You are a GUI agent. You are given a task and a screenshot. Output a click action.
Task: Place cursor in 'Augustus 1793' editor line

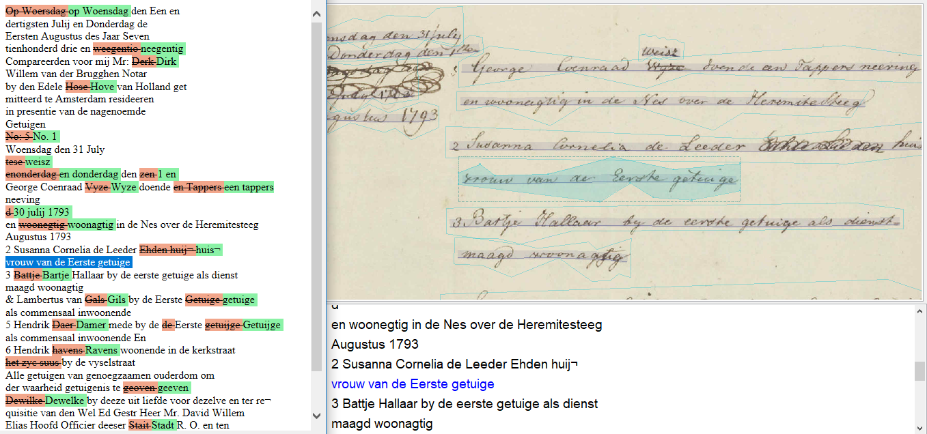(375, 345)
